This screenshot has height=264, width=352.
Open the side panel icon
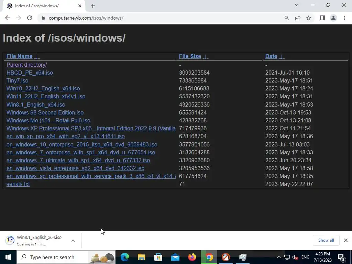tap(322, 18)
